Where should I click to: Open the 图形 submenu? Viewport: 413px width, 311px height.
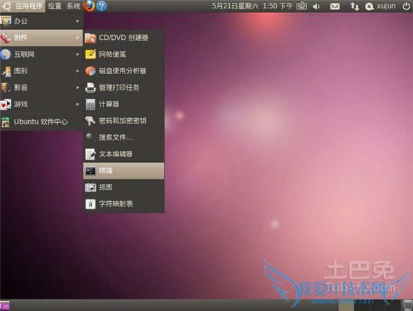[x=41, y=71]
